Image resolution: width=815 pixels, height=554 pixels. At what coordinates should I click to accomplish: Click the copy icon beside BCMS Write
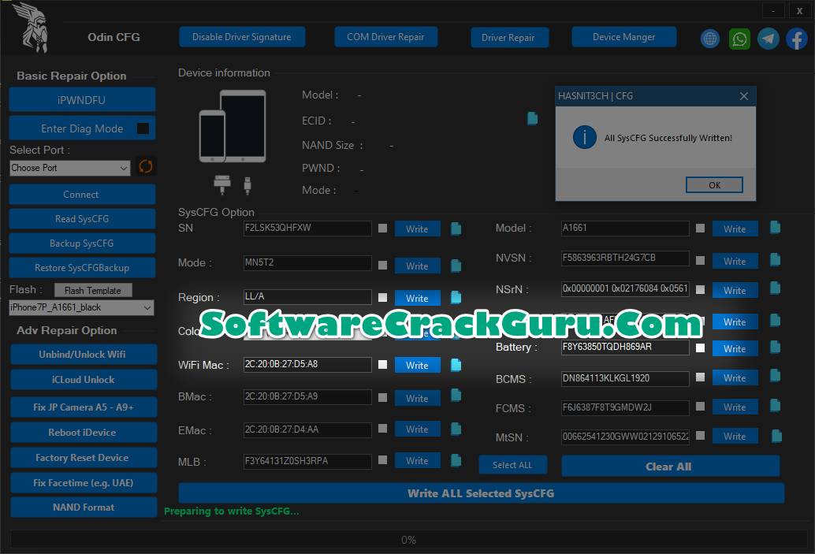775,375
